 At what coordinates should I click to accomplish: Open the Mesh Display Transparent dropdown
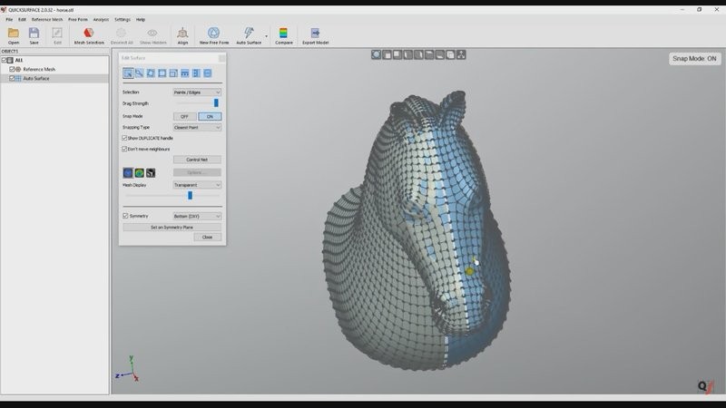(x=197, y=185)
